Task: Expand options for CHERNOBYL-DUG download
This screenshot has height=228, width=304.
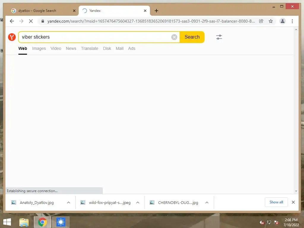Action: [x=207, y=202]
